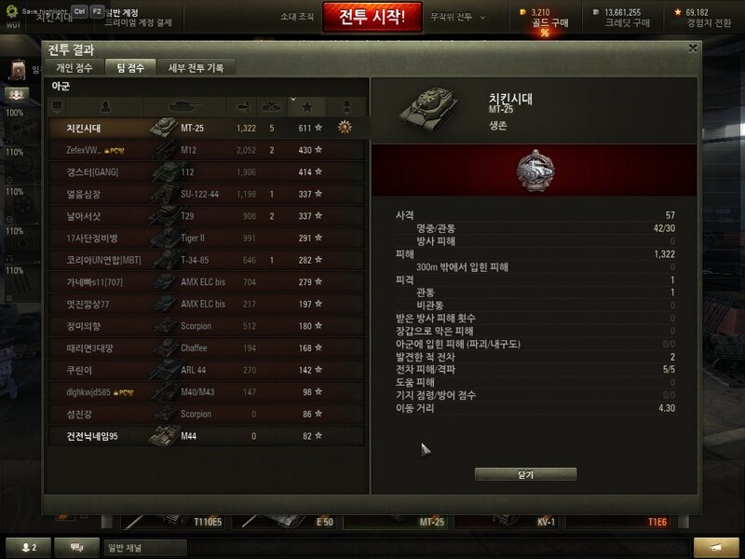
Task: Sort by the tank vehicle column icon
Action: [185, 106]
